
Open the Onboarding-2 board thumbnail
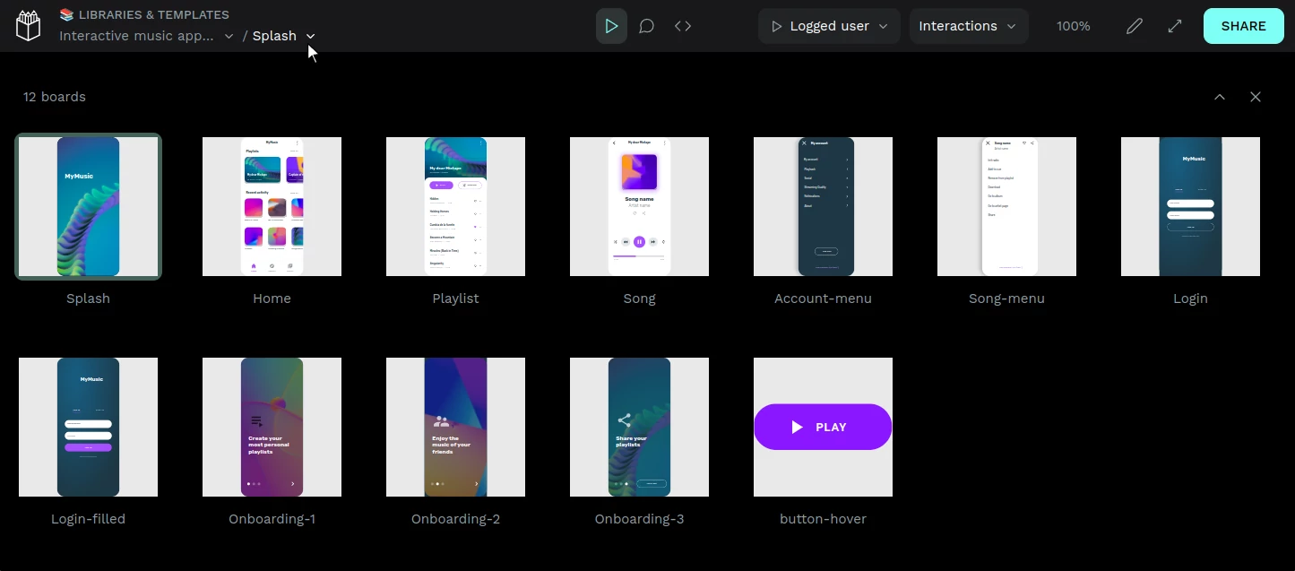click(x=455, y=427)
